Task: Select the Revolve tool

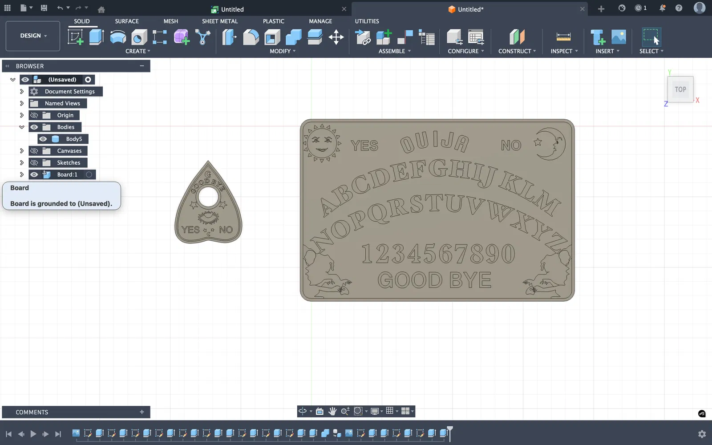Action: coord(118,37)
